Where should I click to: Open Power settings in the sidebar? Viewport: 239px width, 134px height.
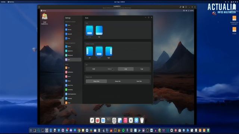point(73,103)
